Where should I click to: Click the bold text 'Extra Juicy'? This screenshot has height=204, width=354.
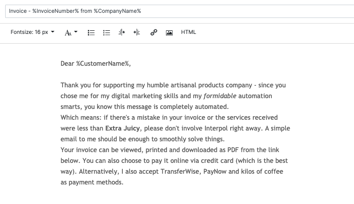pos(123,128)
